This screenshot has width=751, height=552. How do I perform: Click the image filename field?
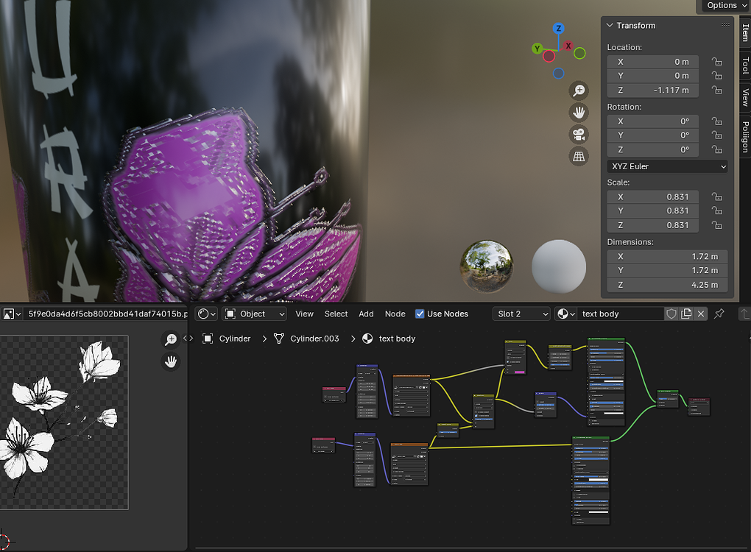(105, 314)
